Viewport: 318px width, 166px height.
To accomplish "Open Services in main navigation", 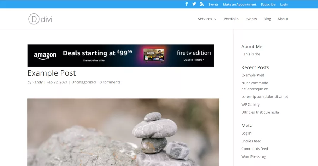I will 205,19.
